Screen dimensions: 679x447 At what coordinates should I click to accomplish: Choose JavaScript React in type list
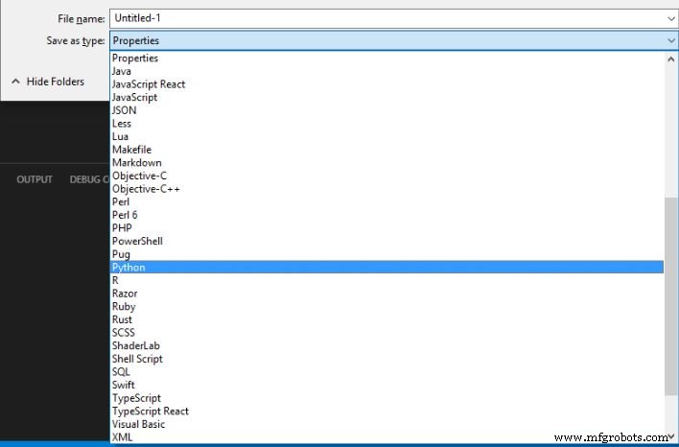coord(148,84)
